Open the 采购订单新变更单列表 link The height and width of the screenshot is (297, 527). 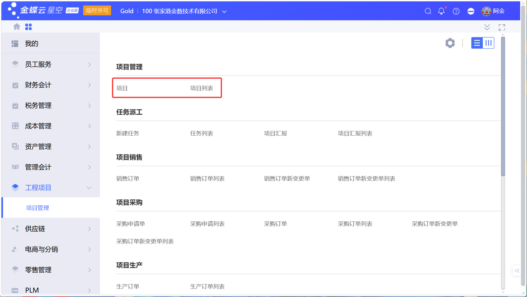click(x=145, y=241)
